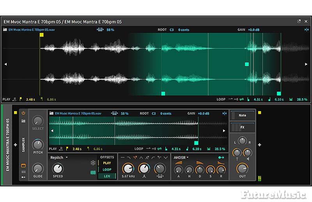Click the envelope routing arrow beside AHDSR
The height and width of the screenshot is (202, 312).
coord(221,158)
